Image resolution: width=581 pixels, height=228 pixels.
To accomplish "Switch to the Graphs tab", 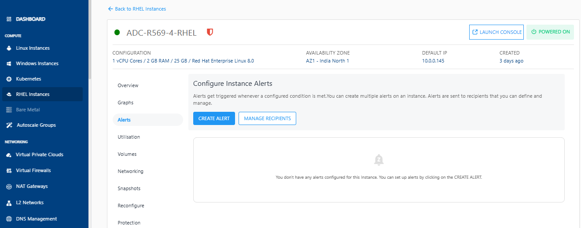I will (125, 103).
